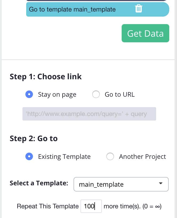This screenshot has height=218, width=177.
Task: Delete the Go to template command
Action: pos(138,9)
